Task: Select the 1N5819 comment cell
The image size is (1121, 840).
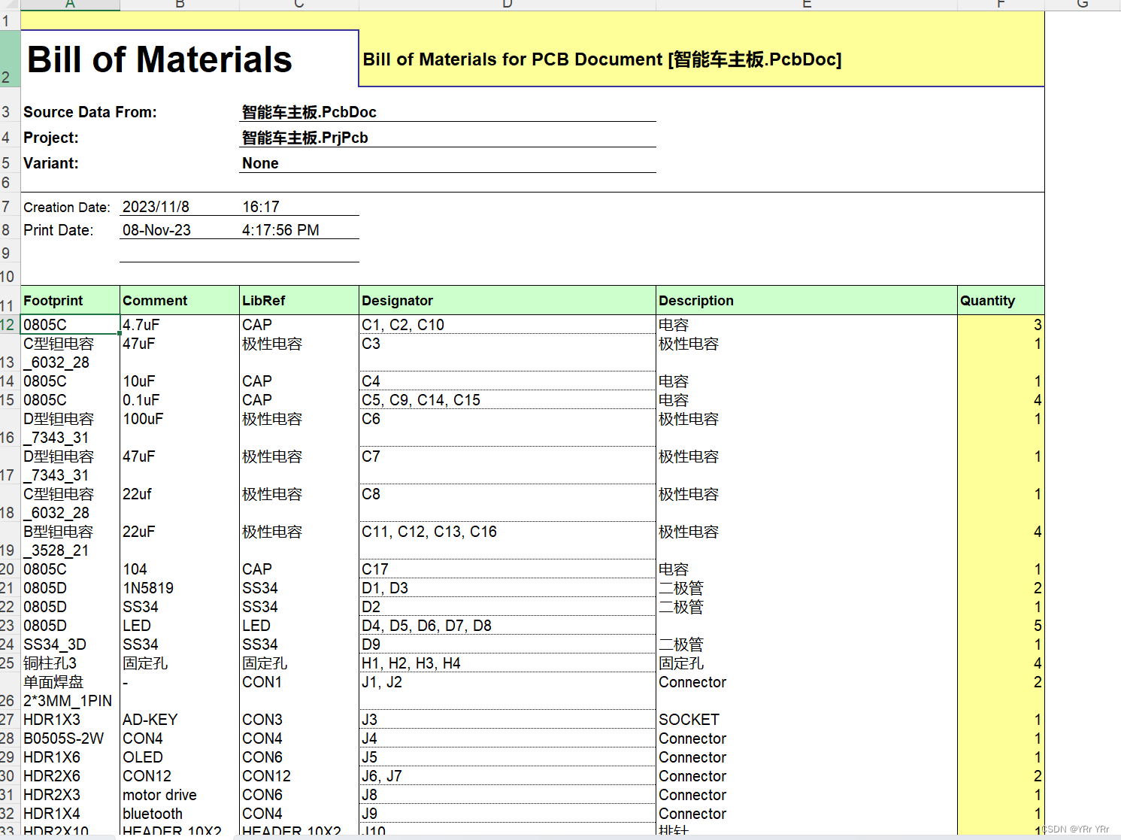Action: (180, 588)
